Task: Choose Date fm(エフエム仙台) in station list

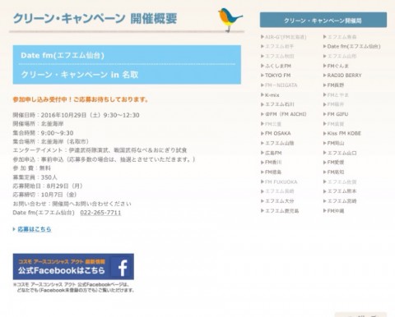Action: tap(351, 46)
